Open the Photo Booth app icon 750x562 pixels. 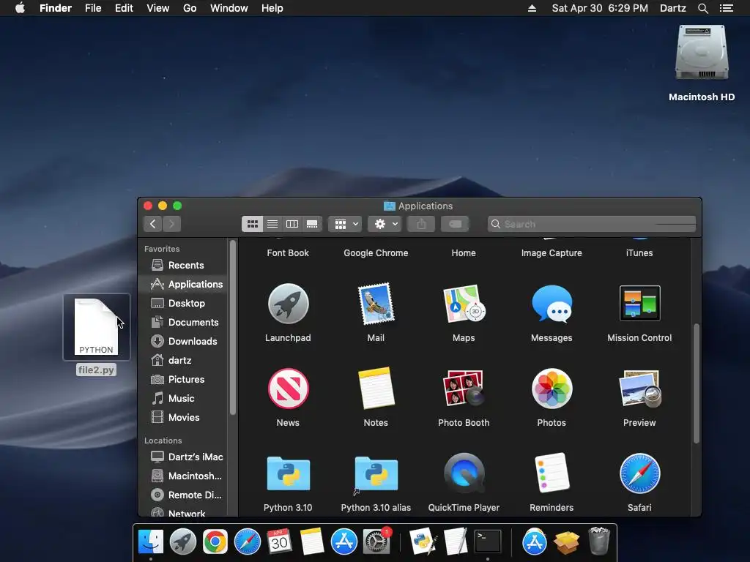coord(464,388)
